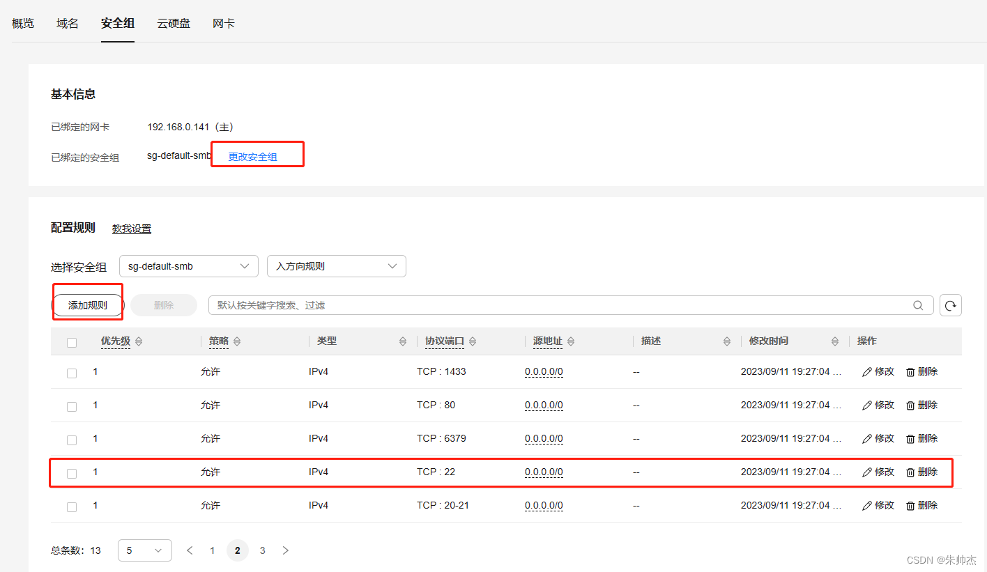The image size is (987, 572).
Task: Select current page 2 in pagination
Action: pos(238,550)
